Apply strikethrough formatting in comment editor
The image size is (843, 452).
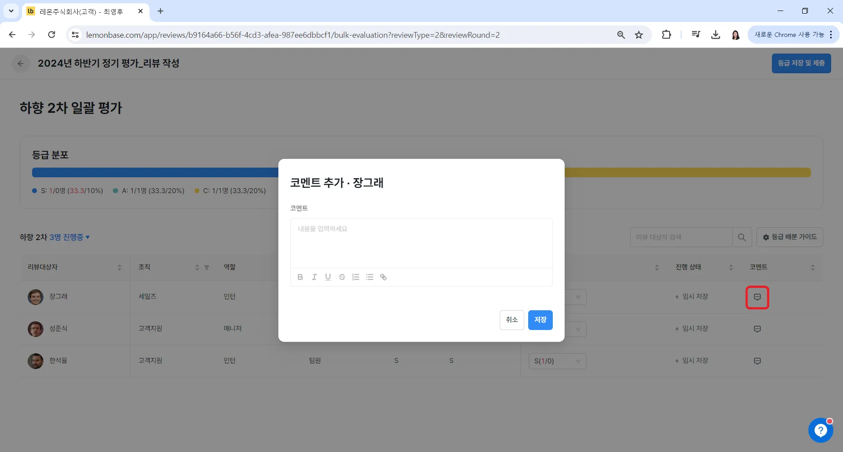pos(342,277)
